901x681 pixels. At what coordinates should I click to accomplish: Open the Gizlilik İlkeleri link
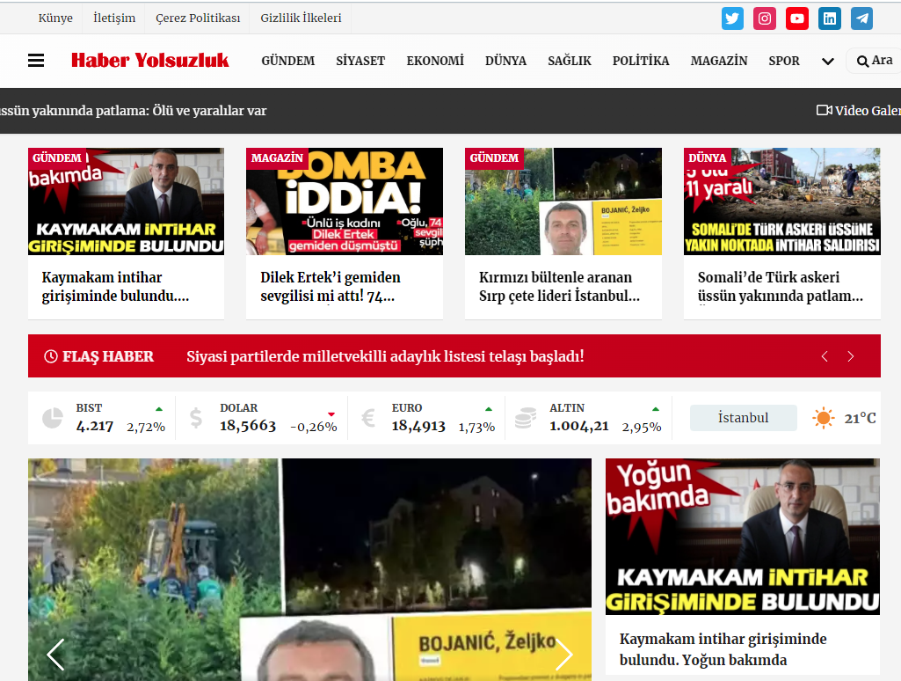[301, 18]
